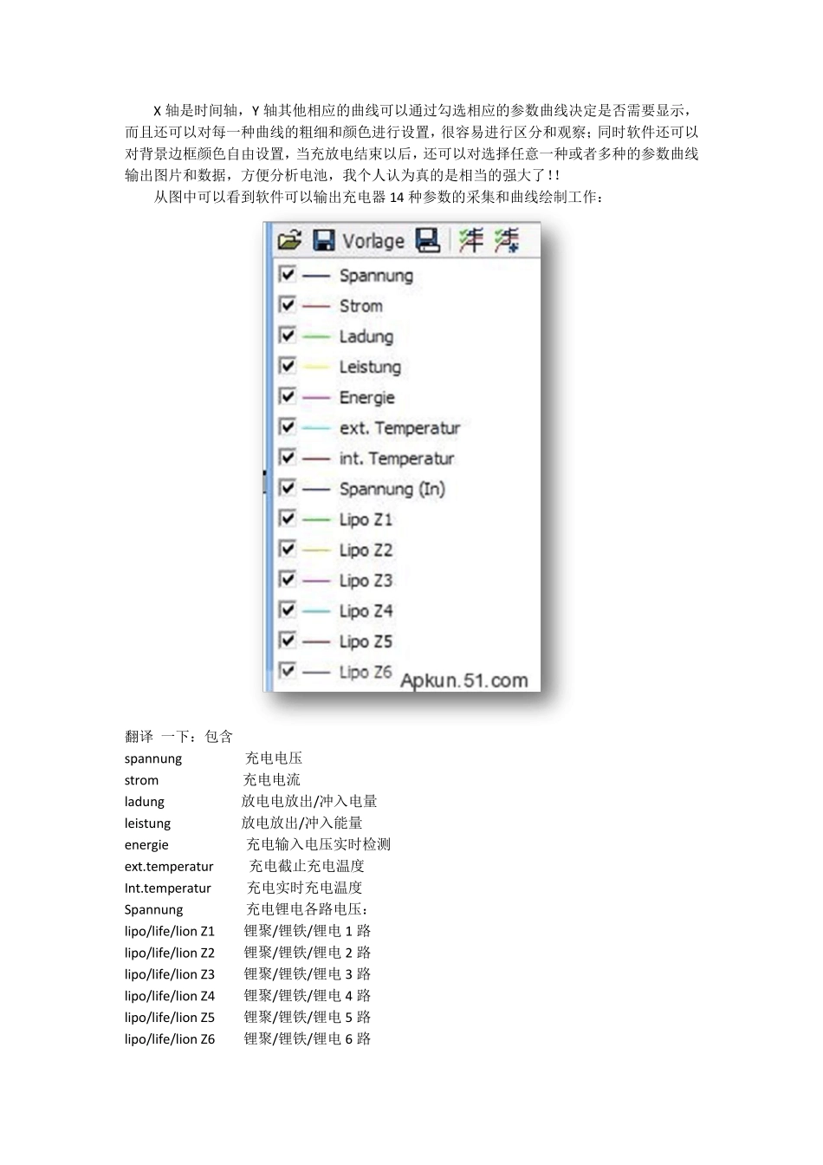Click the Spannung (In) line swatch
Image resolution: width=823 pixels, height=1165 pixels.
click(316, 490)
